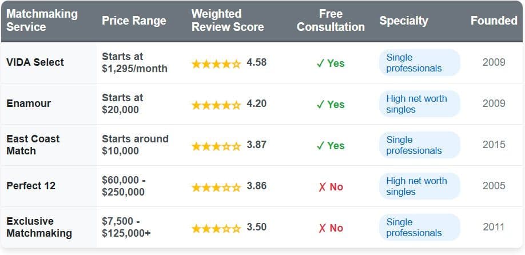
Task: Click the red X for Exclusive Matchmaking
Action: click(322, 228)
